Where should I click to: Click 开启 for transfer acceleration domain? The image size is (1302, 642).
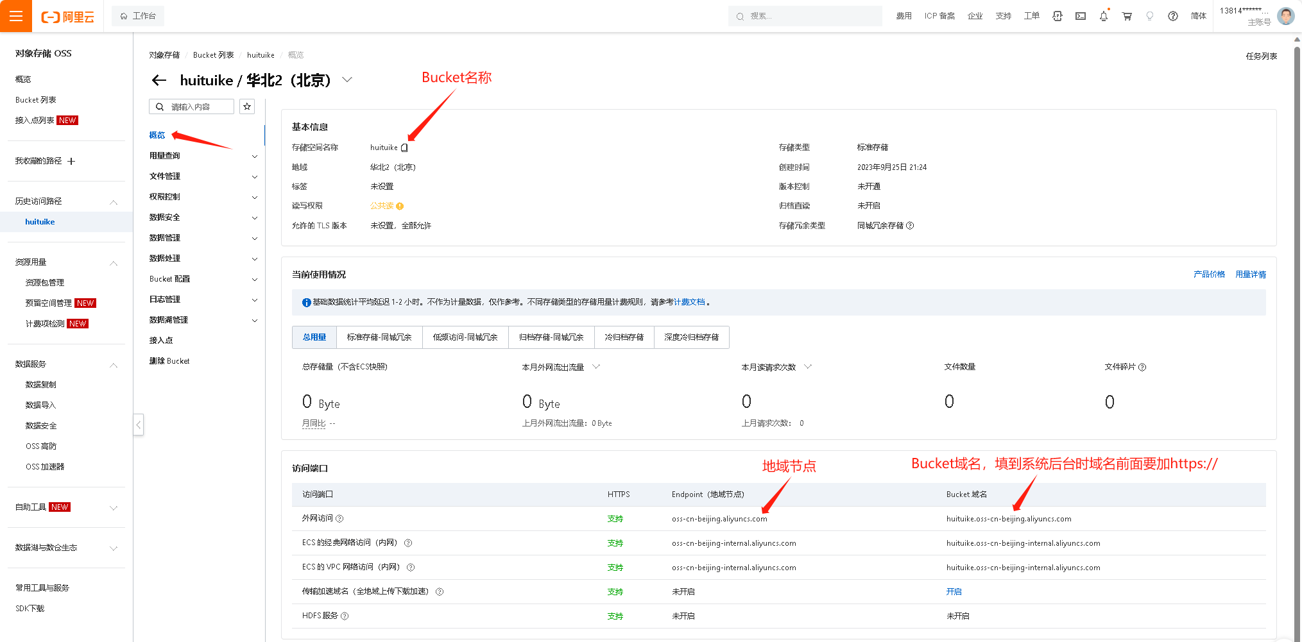tap(954, 591)
